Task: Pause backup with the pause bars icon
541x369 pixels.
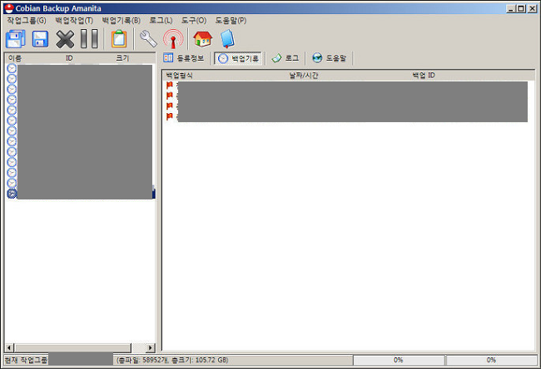Action: 89,38
